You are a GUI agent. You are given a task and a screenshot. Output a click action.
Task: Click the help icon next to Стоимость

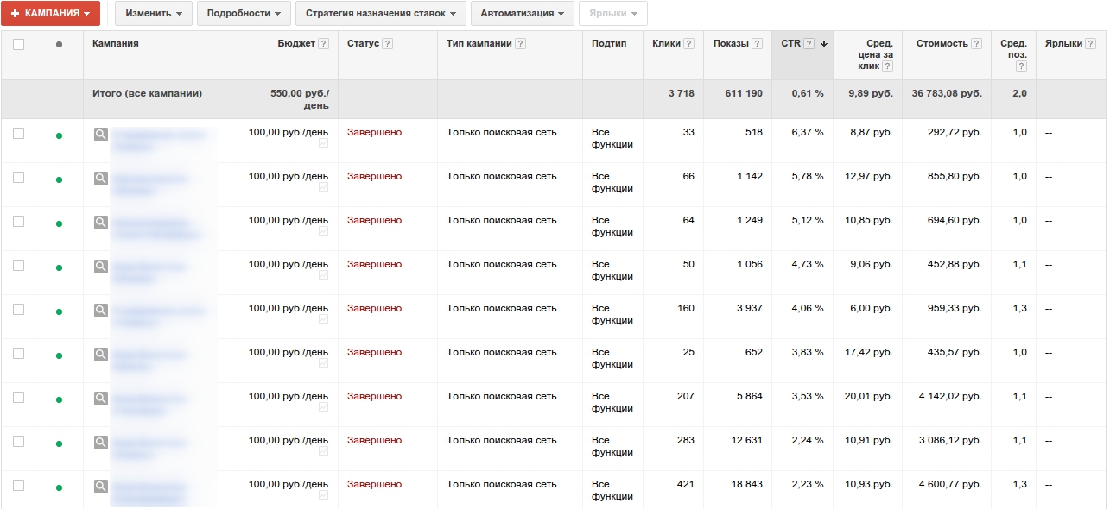point(976,44)
